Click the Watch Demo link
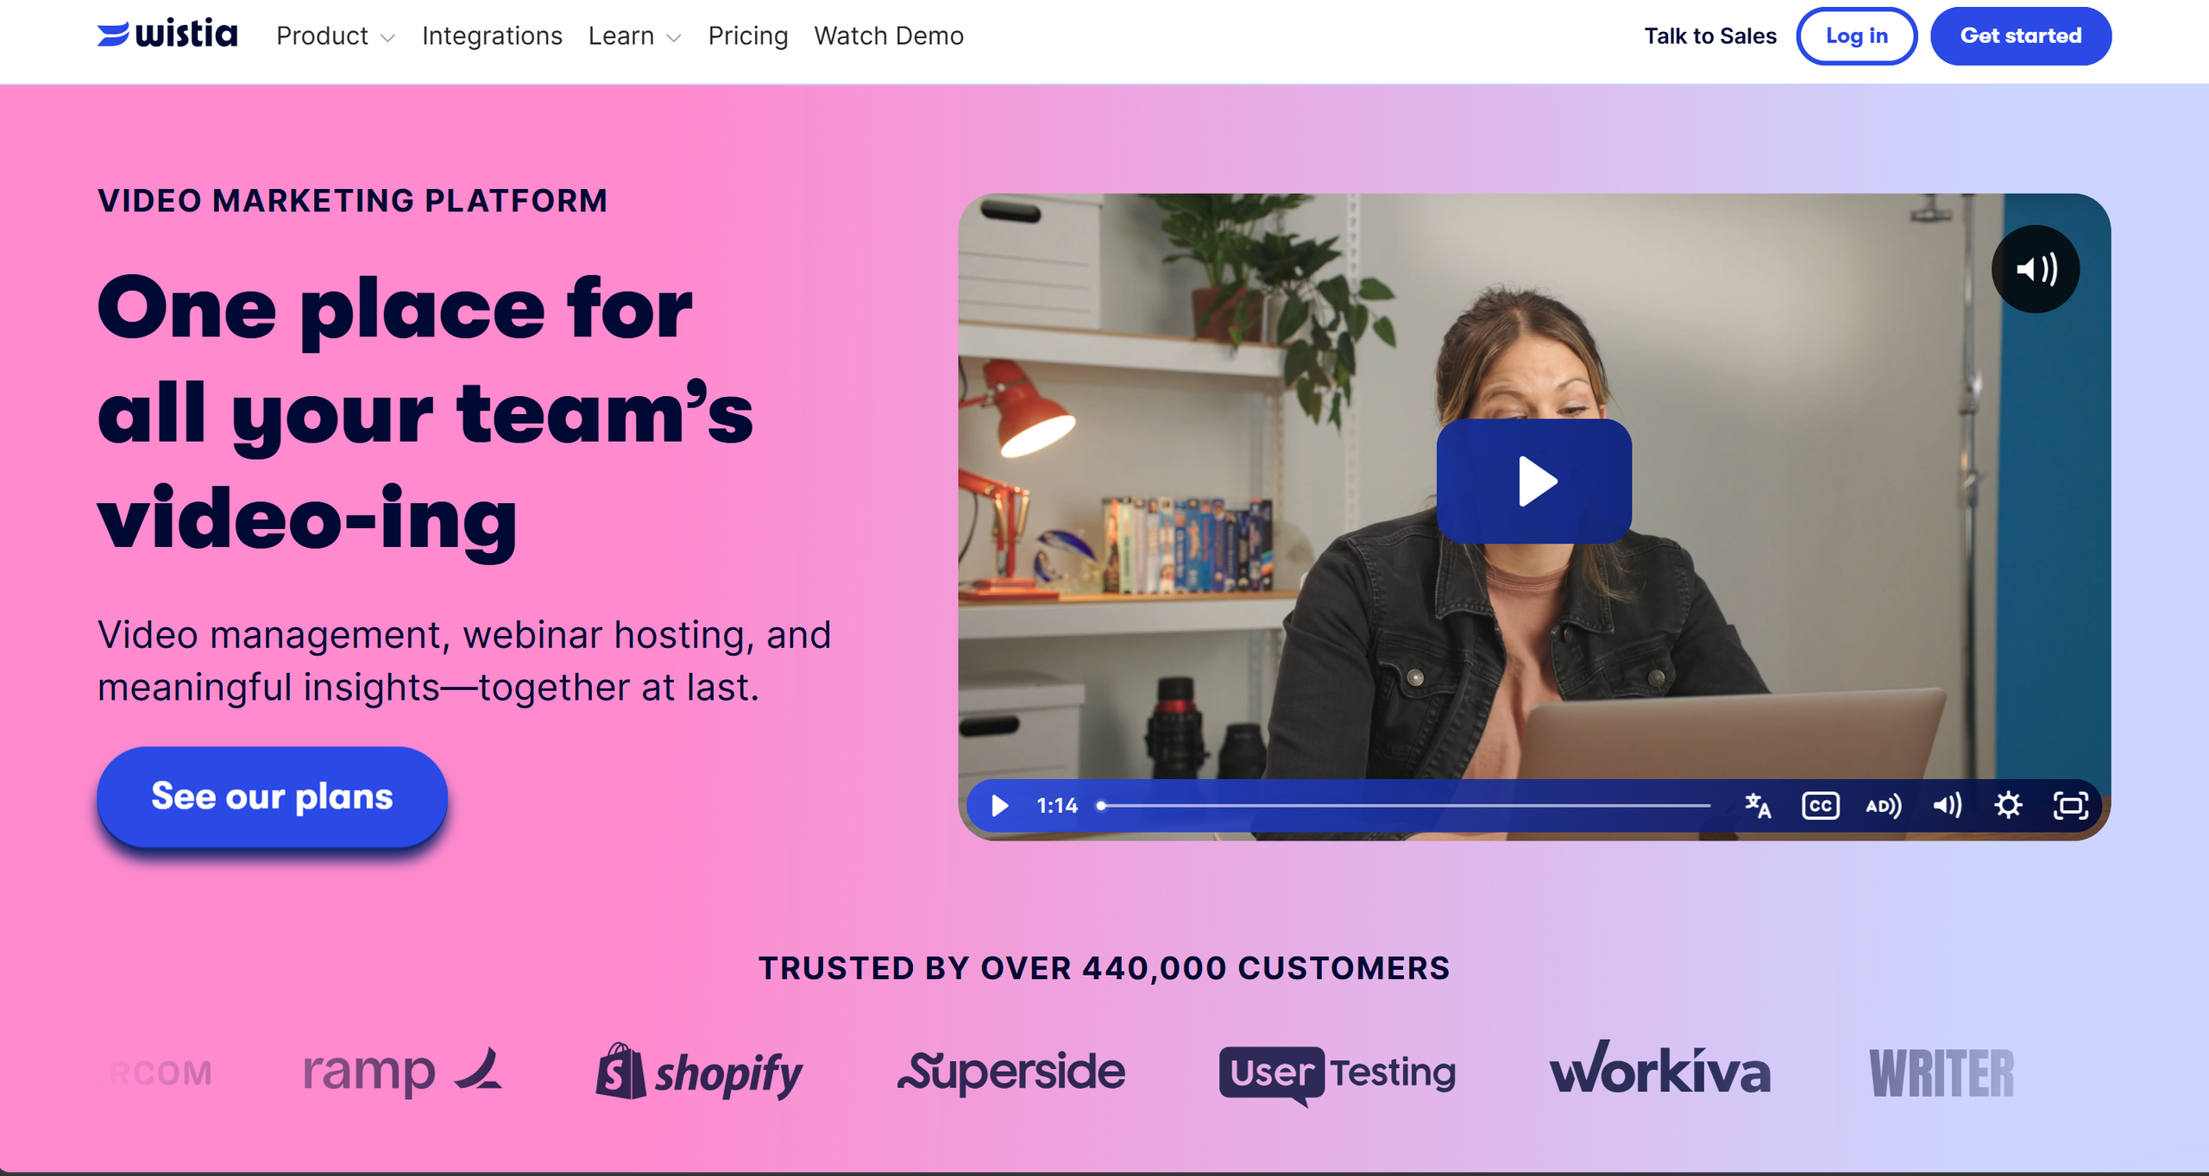2209x1176 pixels. point(889,35)
